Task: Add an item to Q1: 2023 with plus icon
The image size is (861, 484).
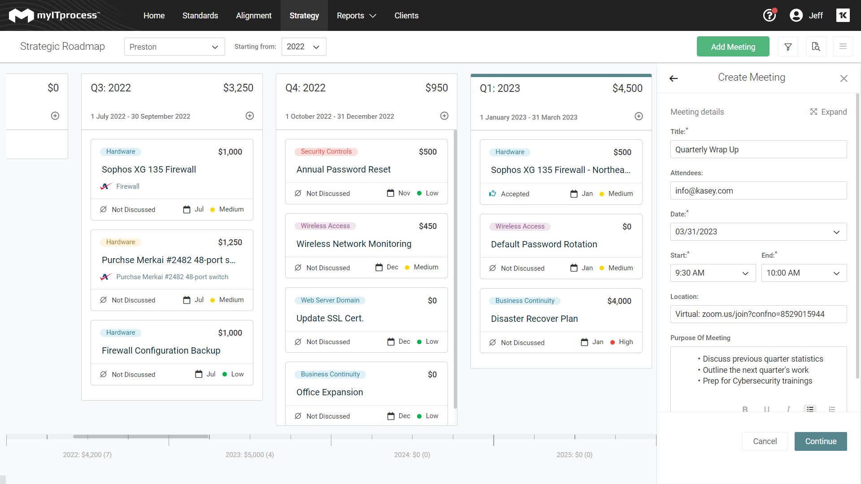Action: (x=639, y=116)
